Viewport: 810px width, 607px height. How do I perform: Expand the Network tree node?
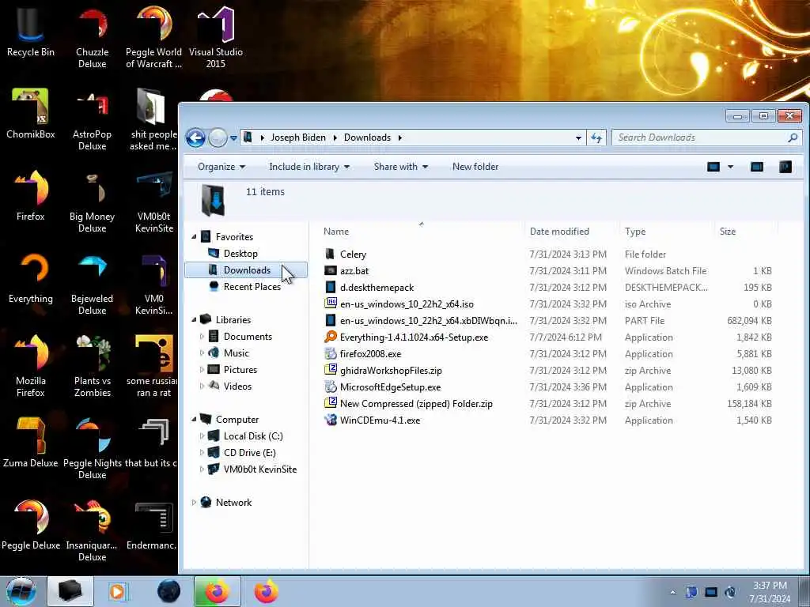(x=195, y=502)
